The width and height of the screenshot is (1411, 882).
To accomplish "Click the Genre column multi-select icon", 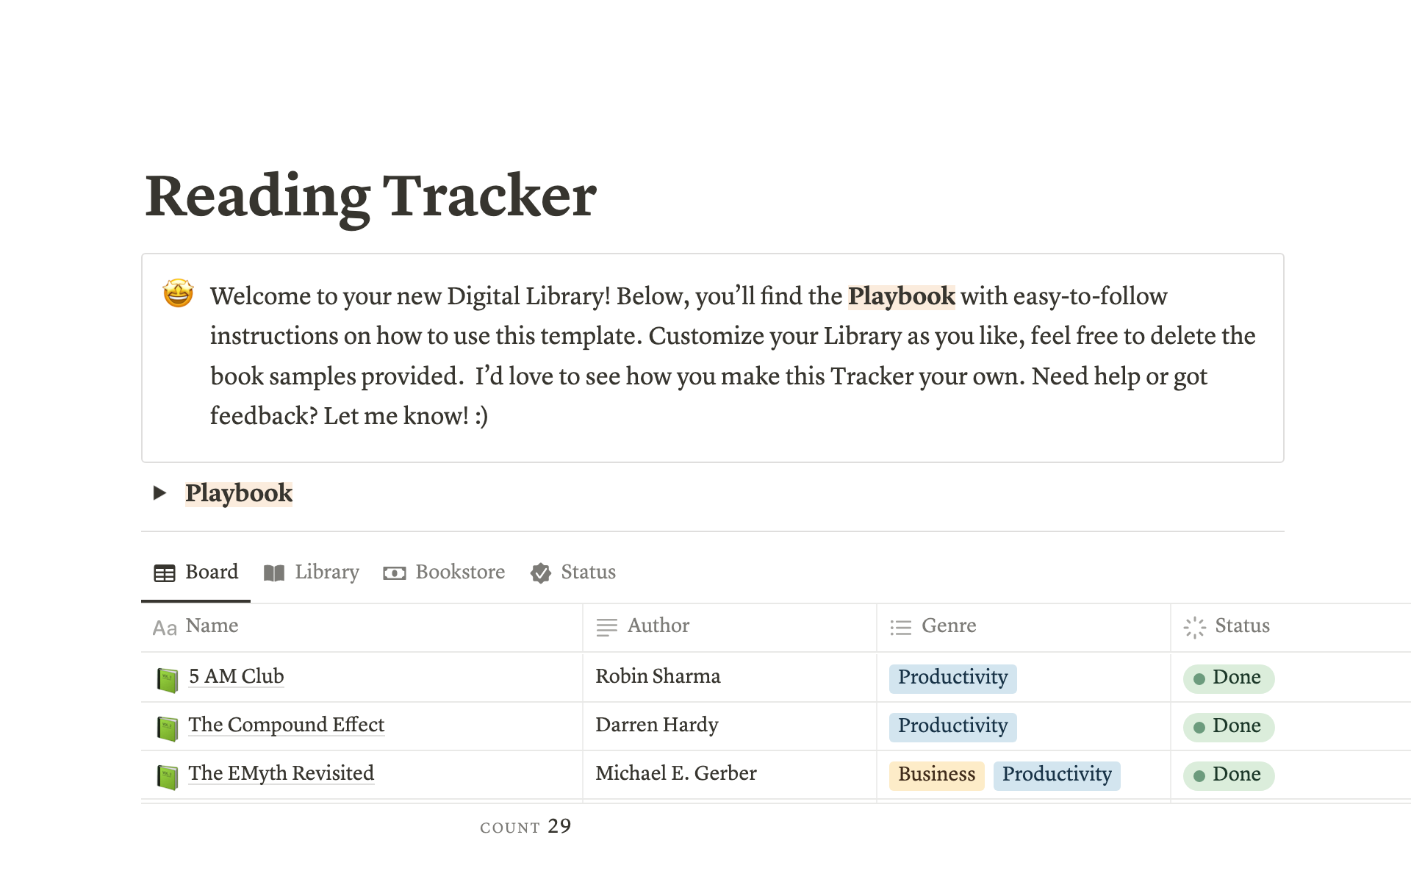I will click(x=900, y=627).
